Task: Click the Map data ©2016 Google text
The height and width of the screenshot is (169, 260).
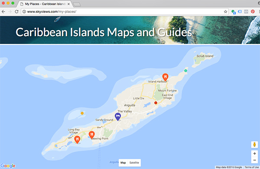Action: 229,167
